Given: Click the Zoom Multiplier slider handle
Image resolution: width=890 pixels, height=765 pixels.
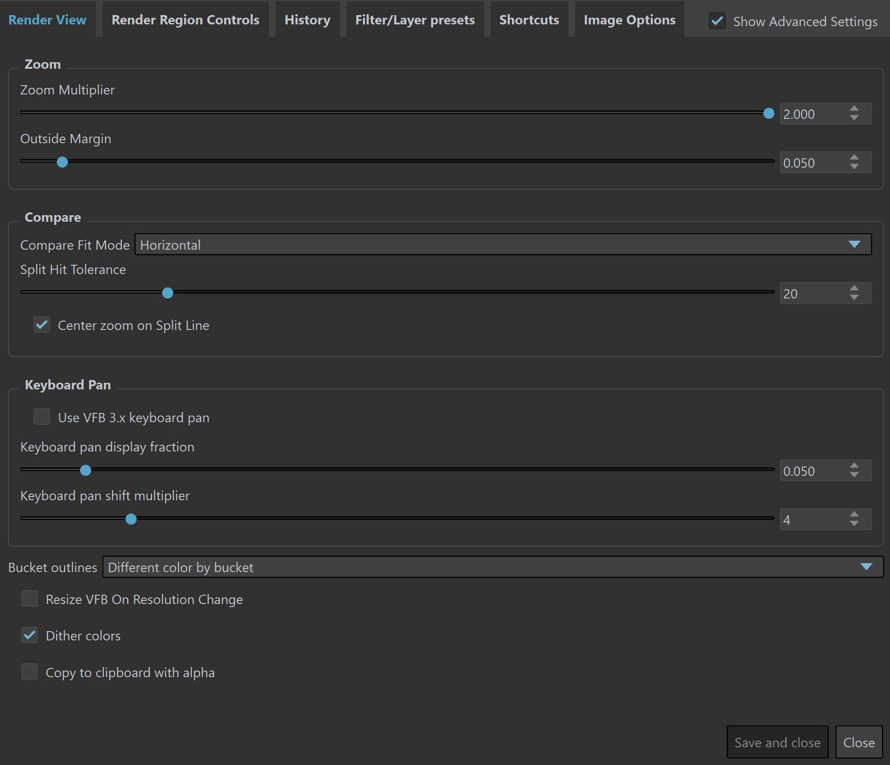Looking at the screenshot, I should coord(768,114).
